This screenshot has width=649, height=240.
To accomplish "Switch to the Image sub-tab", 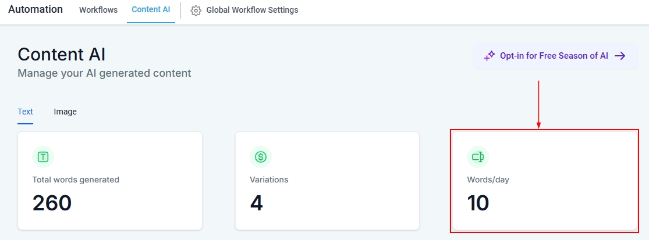I will point(65,112).
